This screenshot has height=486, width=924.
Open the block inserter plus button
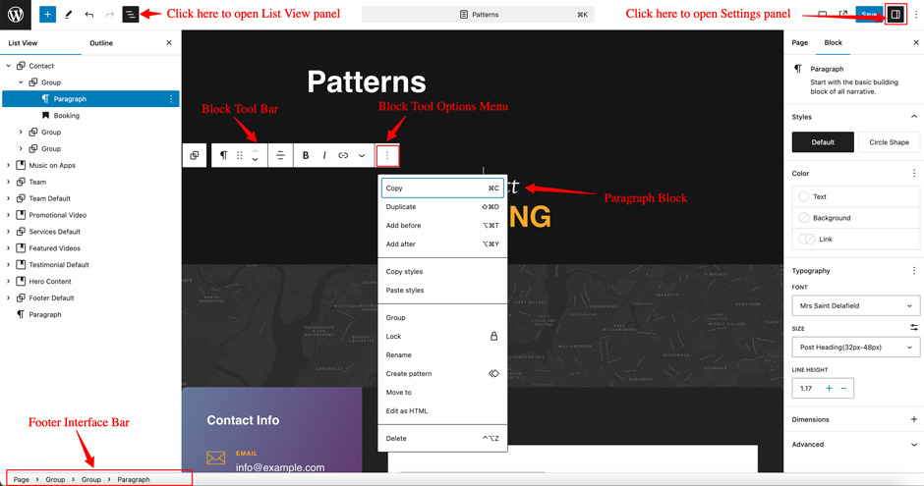(x=47, y=15)
